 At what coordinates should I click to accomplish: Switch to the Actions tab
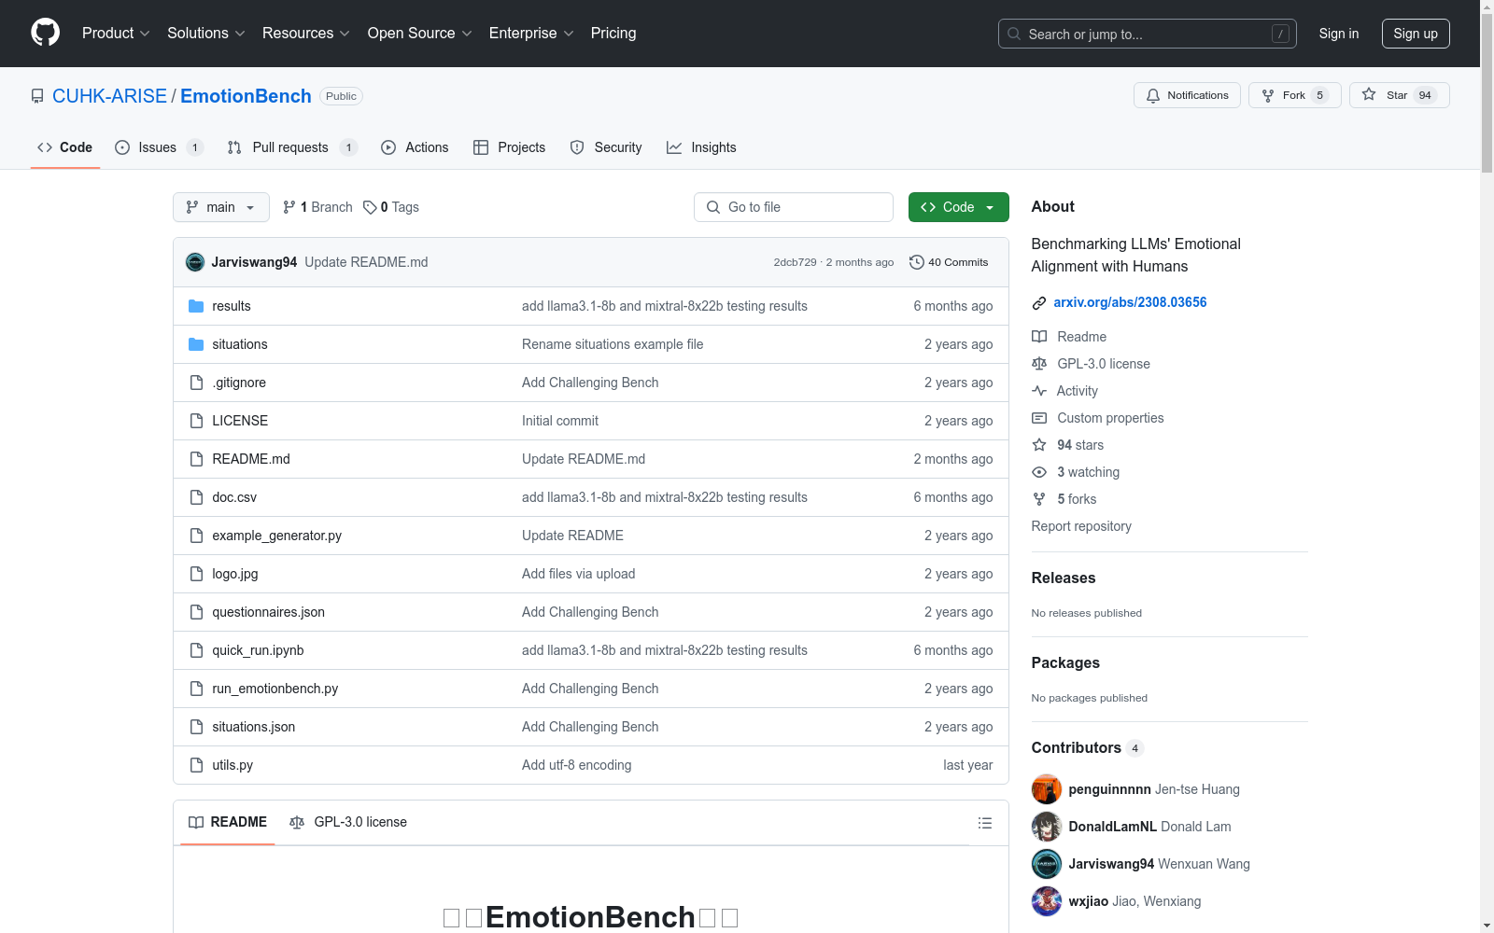point(415,147)
